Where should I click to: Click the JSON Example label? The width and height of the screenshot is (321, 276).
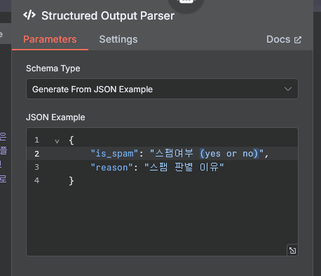click(55, 117)
